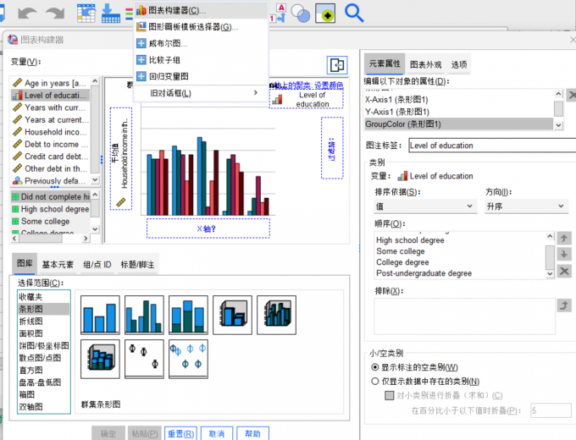Select simple error bar chart thumbnail

[x=144, y=359]
